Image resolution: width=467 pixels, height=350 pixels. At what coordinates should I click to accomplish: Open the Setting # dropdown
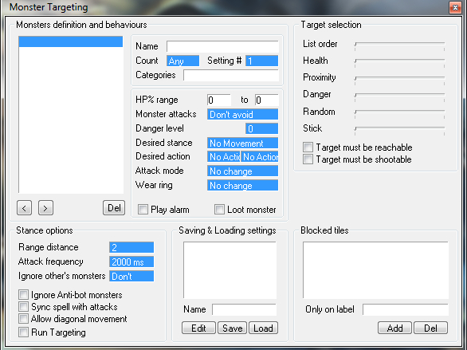(262, 61)
